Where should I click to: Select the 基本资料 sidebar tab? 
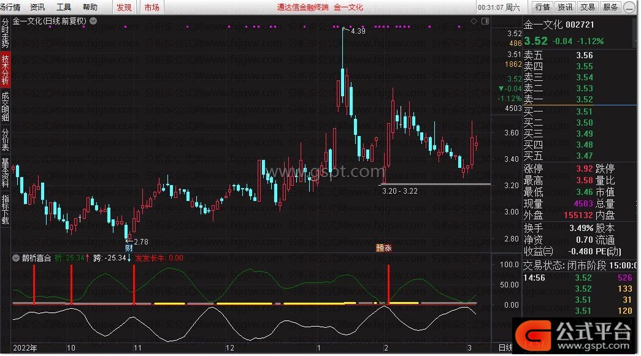(x=5, y=173)
